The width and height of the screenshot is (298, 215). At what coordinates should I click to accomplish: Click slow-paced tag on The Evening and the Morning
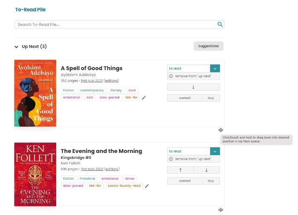click(x=73, y=186)
